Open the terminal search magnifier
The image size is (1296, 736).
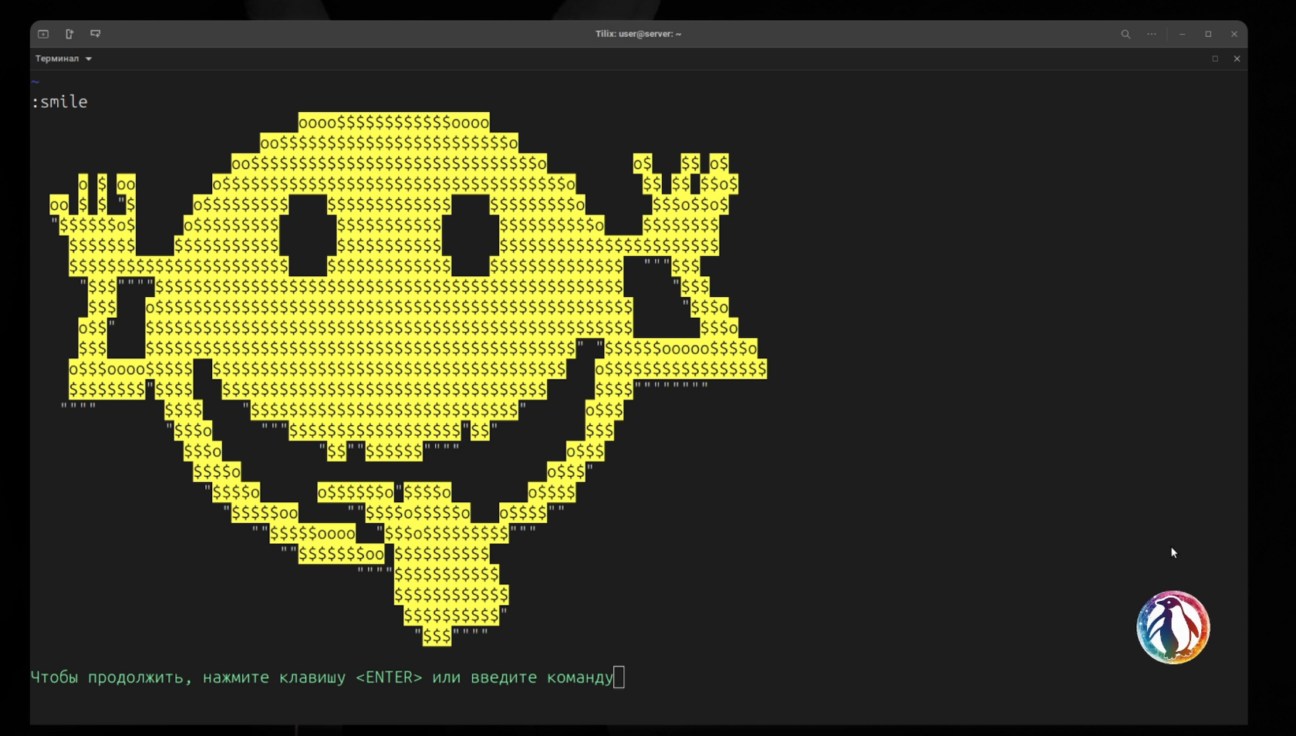point(1126,34)
